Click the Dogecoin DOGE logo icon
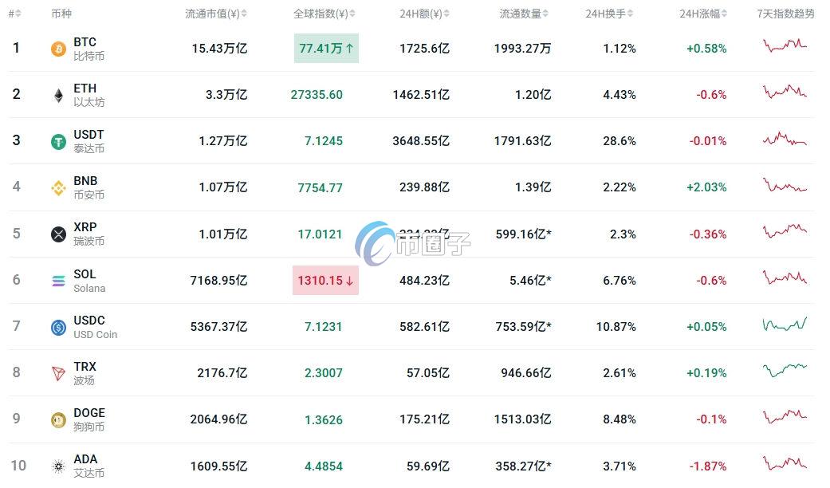 (58, 419)
